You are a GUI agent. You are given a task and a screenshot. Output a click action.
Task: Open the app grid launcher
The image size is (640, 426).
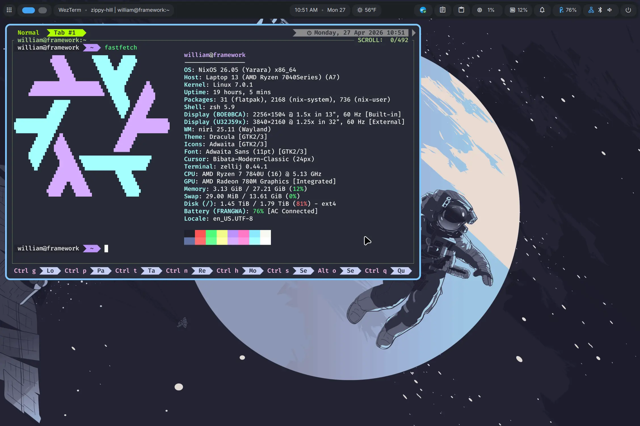tap(9, 10)
